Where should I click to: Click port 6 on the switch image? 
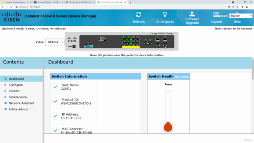(133, 43)
